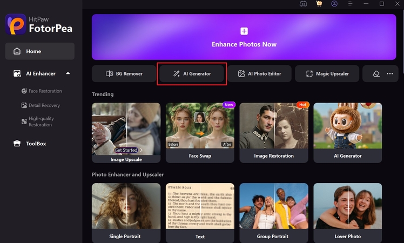Click the ToolBox briefcase icon
This screenshot has width=404, height=243.
click(x=17, y=144)
